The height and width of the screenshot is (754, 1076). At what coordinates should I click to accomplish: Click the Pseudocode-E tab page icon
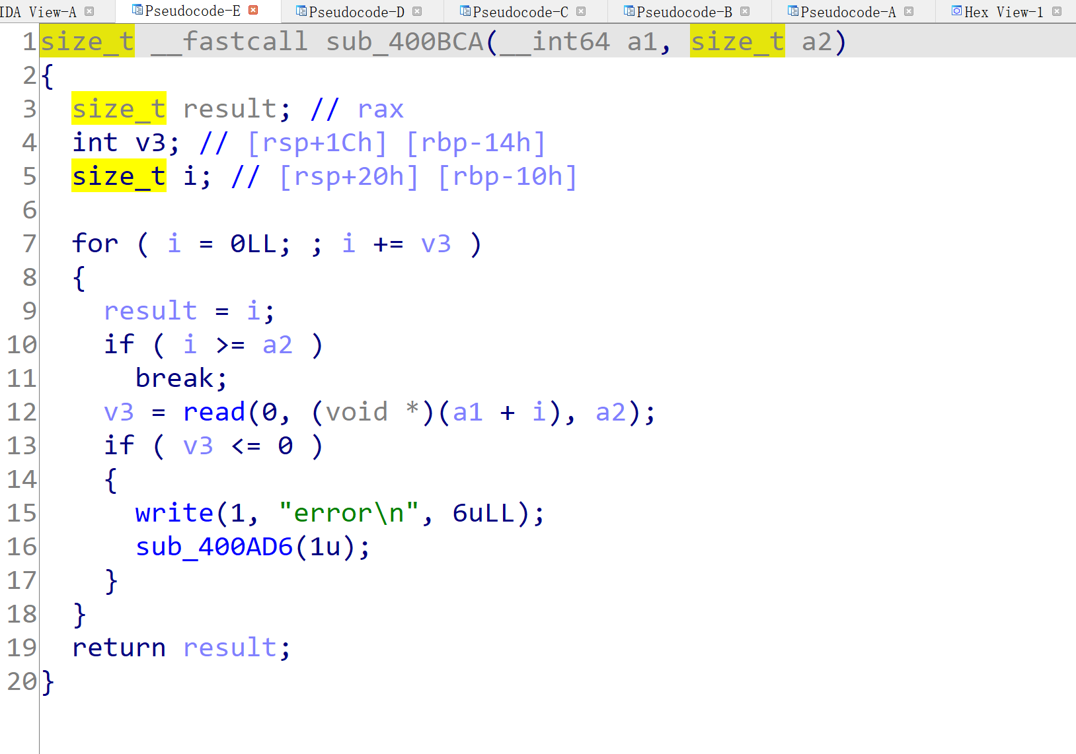click(137, 10)
